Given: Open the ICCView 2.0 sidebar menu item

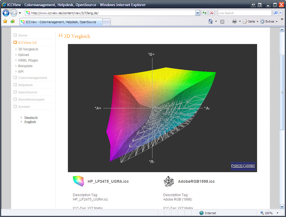Looking at the screenshot, I should pos(27,43).
